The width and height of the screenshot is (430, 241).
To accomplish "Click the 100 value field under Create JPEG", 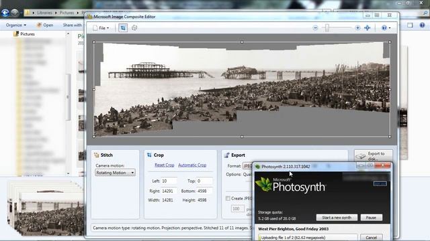I will pyautogui.click(x=237, y=209).
